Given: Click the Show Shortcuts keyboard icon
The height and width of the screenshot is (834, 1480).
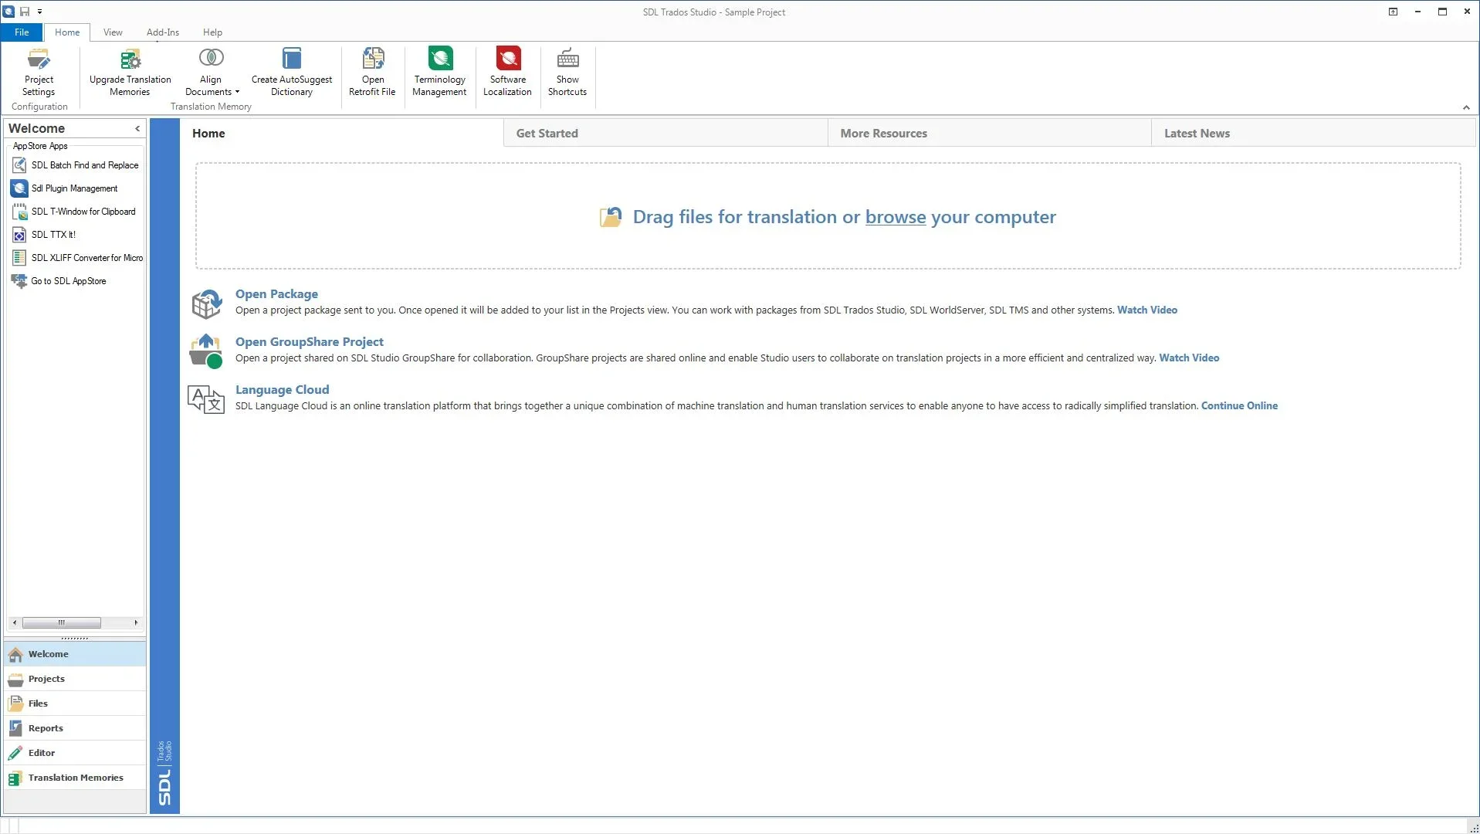Looking at the screenshot, I should [x=567, y=59].
